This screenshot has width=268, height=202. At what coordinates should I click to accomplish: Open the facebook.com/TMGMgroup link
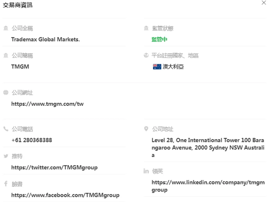click(x=65, y=195)
